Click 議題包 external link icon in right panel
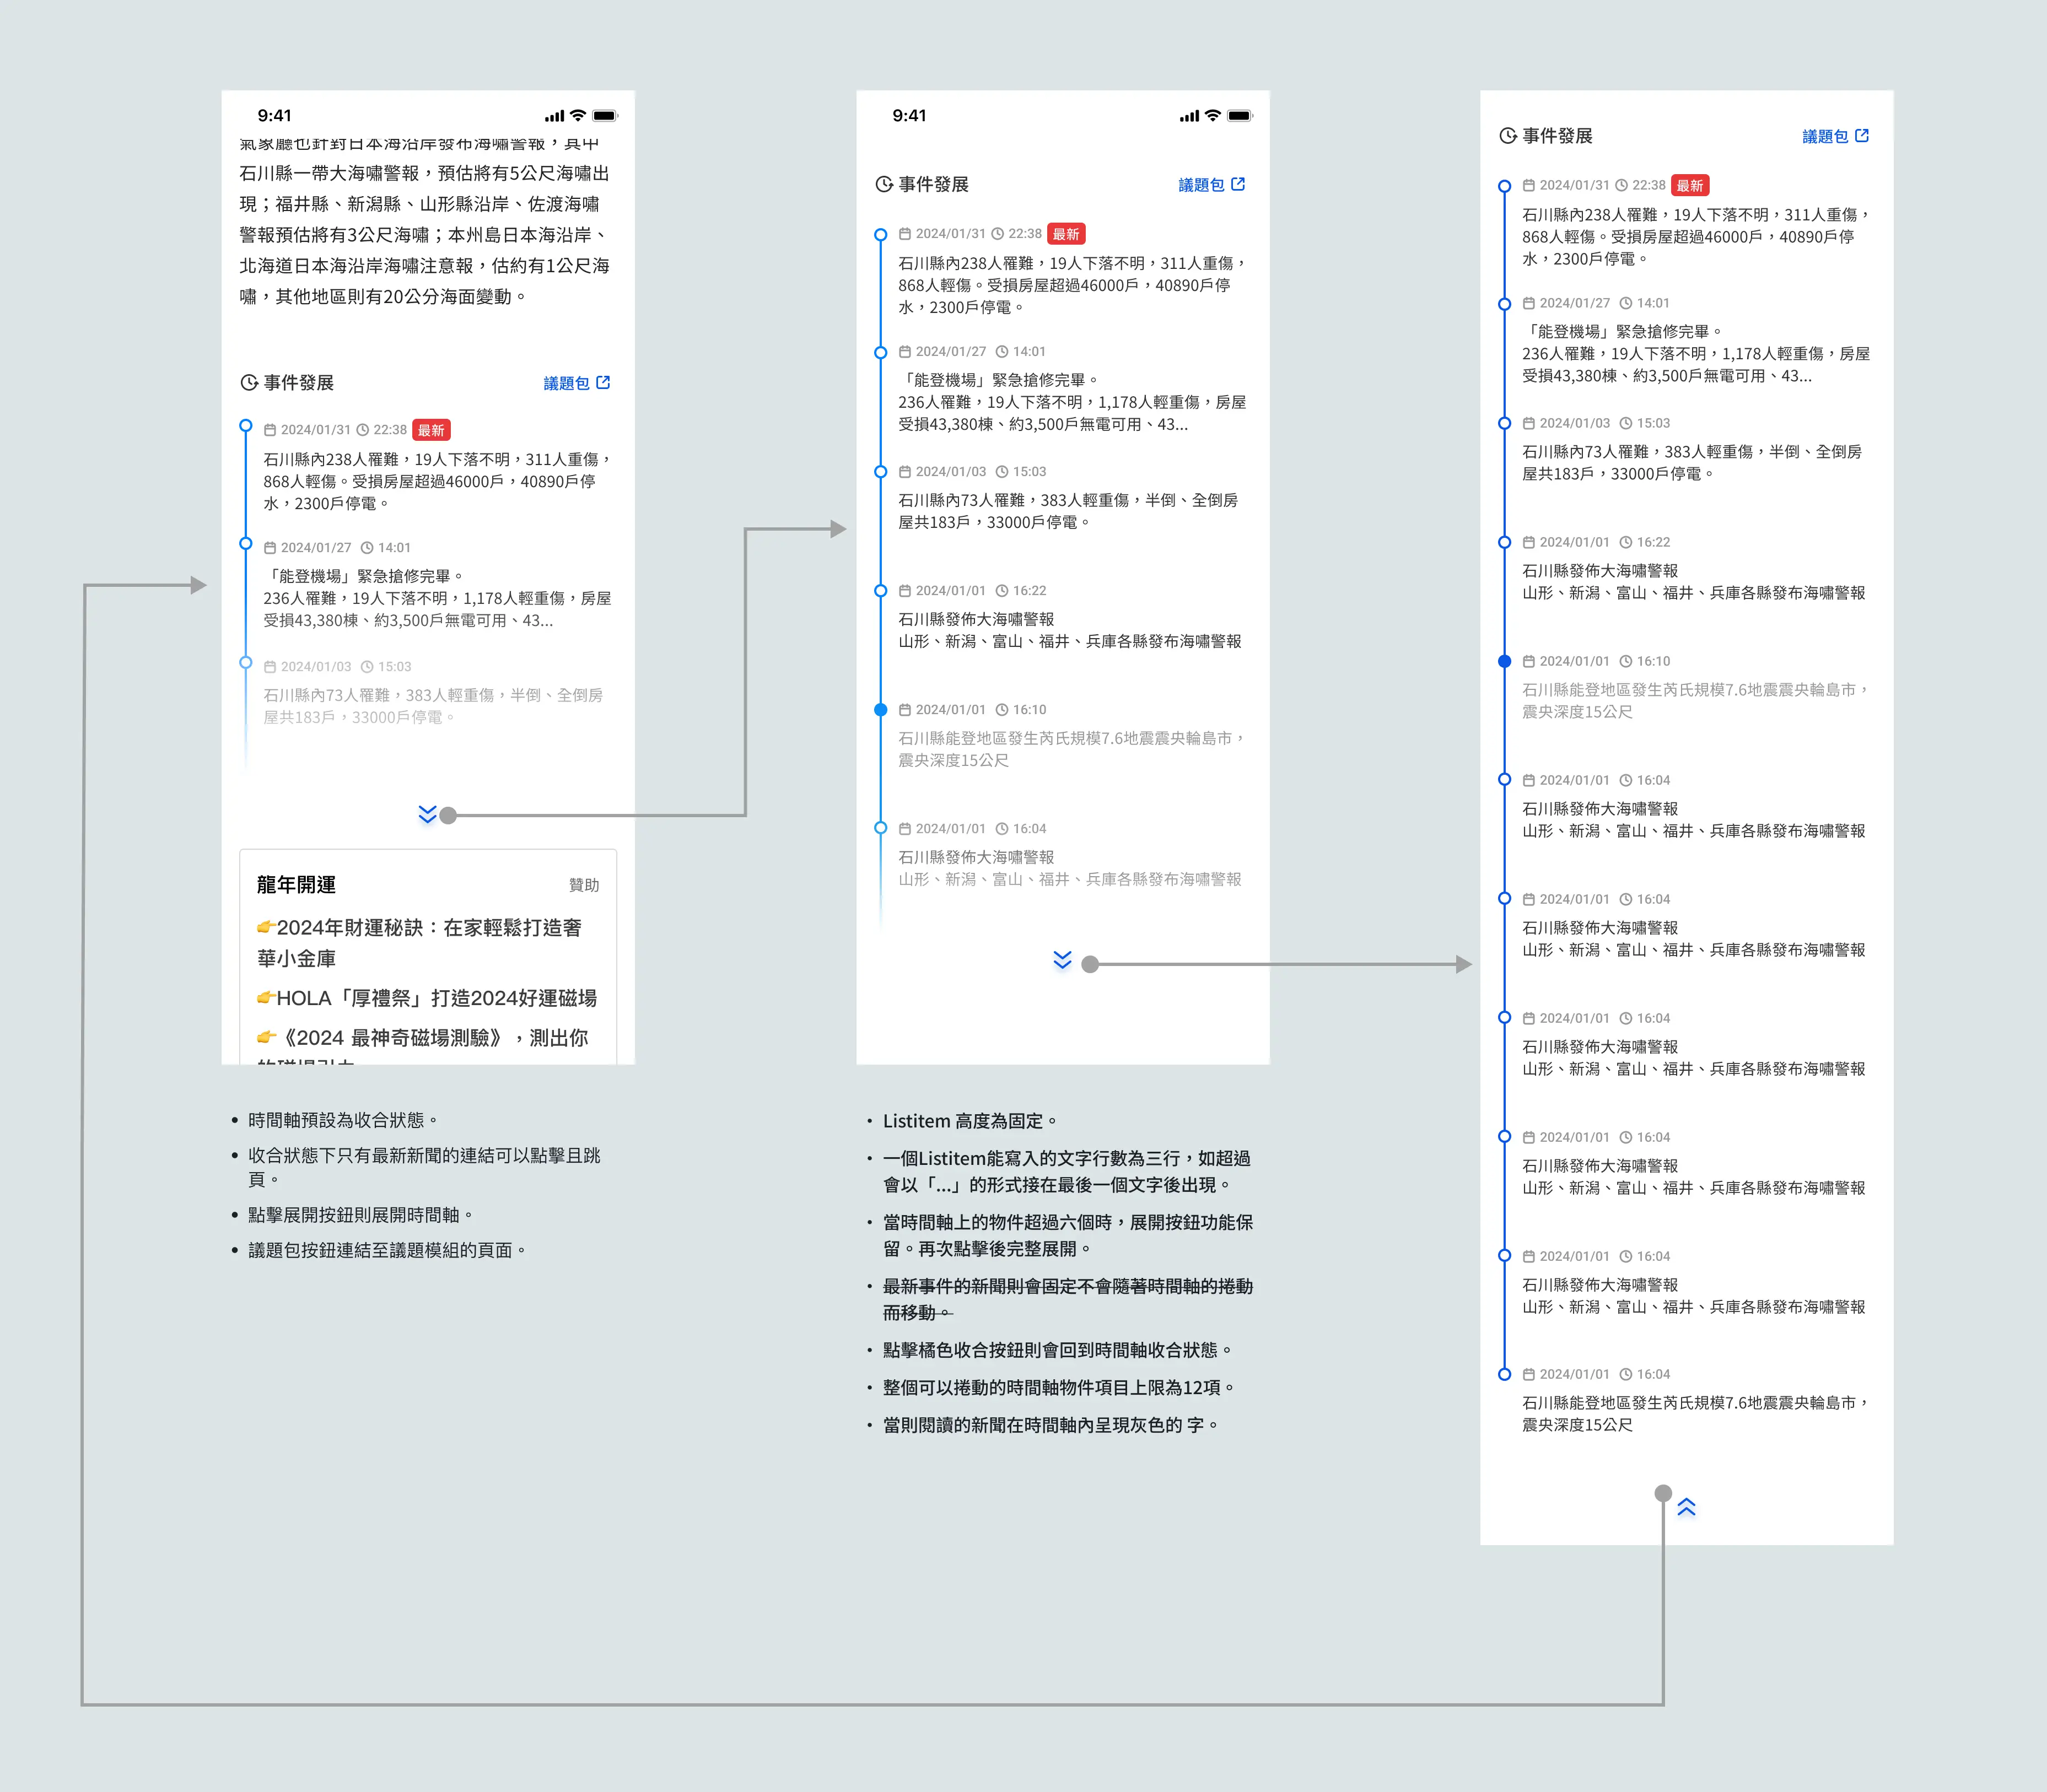 [x=1861, y=136]
